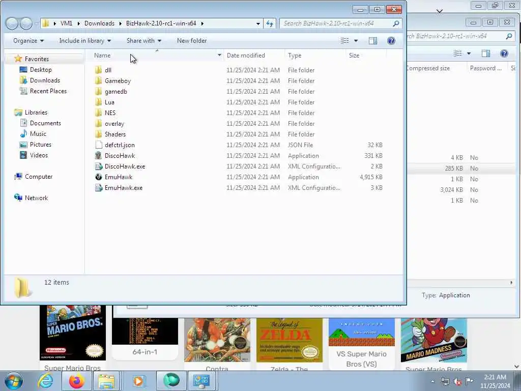Select the EmuHawk application icon
Viewport: 521px width, 391px height.
coord(98,177)
